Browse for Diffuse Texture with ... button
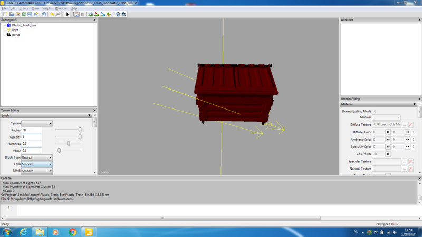The height and width of the screenshot is (237, 422). click(404, 124)
